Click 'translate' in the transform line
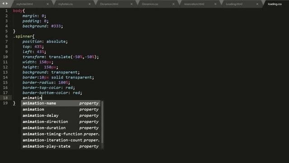 pyautogui.click(x=60, y=57)
